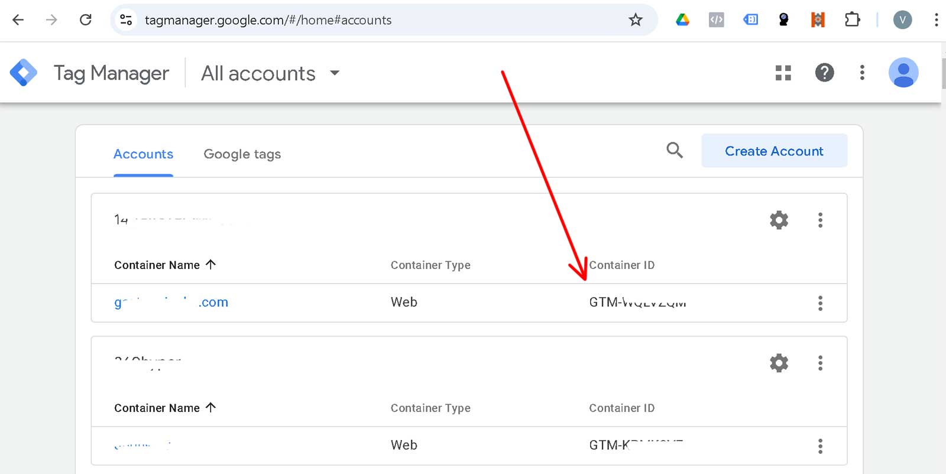Sort second account by Container Name
Screen dimensions: 946x474
tap(165, 408)
